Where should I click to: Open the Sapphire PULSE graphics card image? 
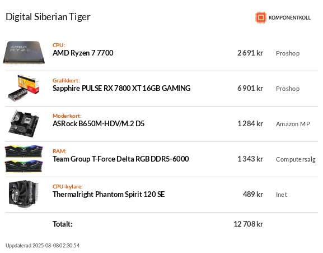[24, 88]
